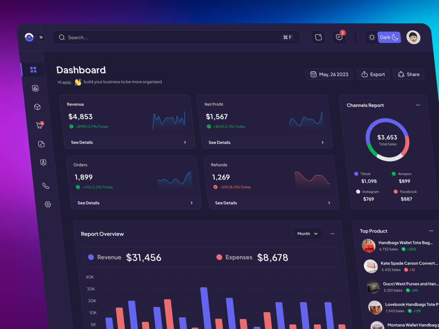Click Handbags Wallet Tote Bag product thumbnail
The width and height of the screenshot is (439, 329).
click(x=368, y=246)
